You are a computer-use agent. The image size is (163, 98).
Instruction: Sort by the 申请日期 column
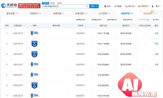(18, 26)
